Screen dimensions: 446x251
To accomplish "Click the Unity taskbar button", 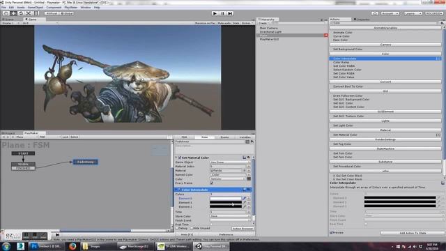I will coord(212,246).
